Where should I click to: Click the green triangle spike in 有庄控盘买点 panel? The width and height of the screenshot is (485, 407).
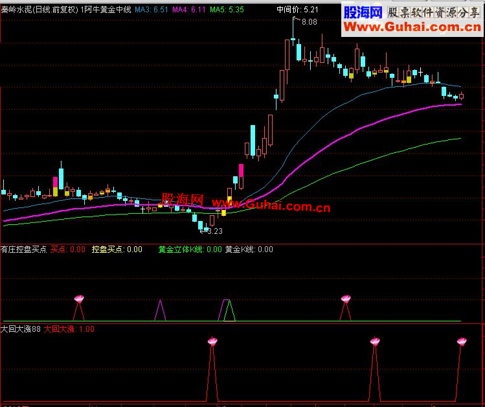point(229,310)
